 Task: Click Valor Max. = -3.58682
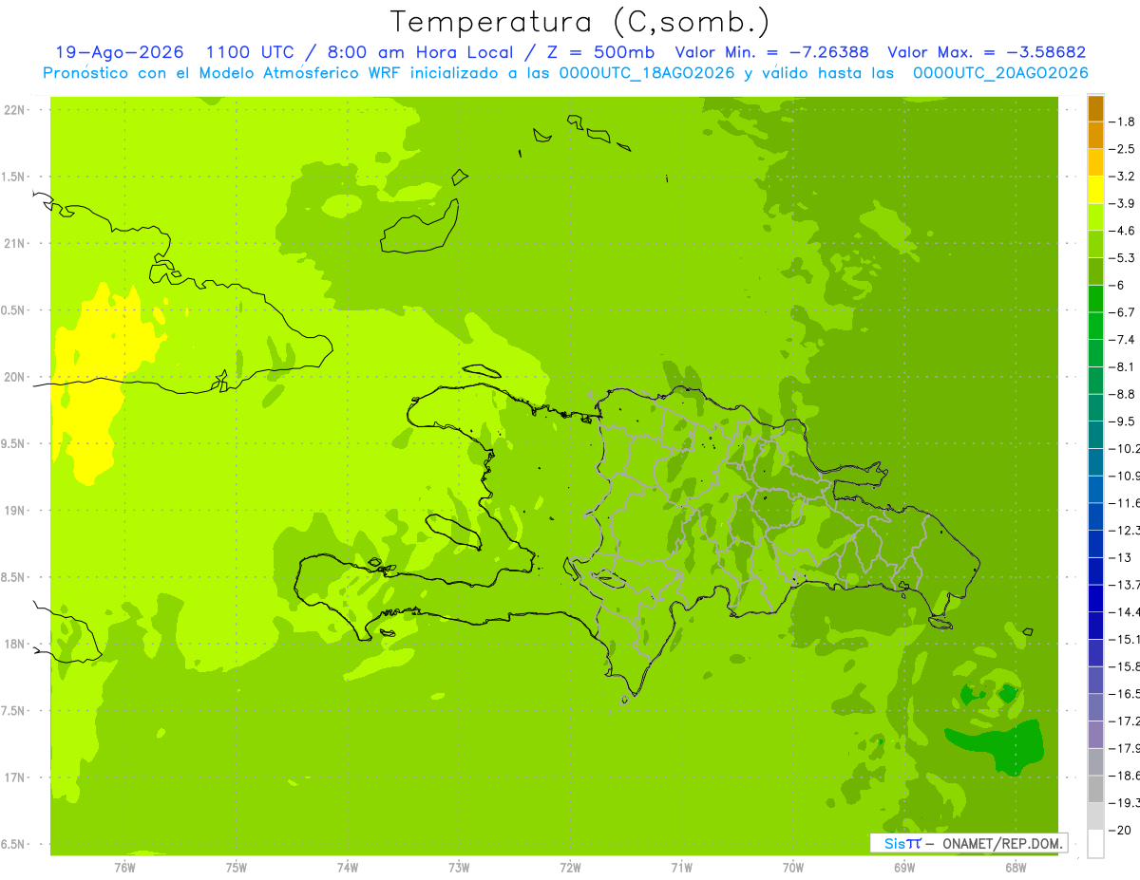(986, 52)
